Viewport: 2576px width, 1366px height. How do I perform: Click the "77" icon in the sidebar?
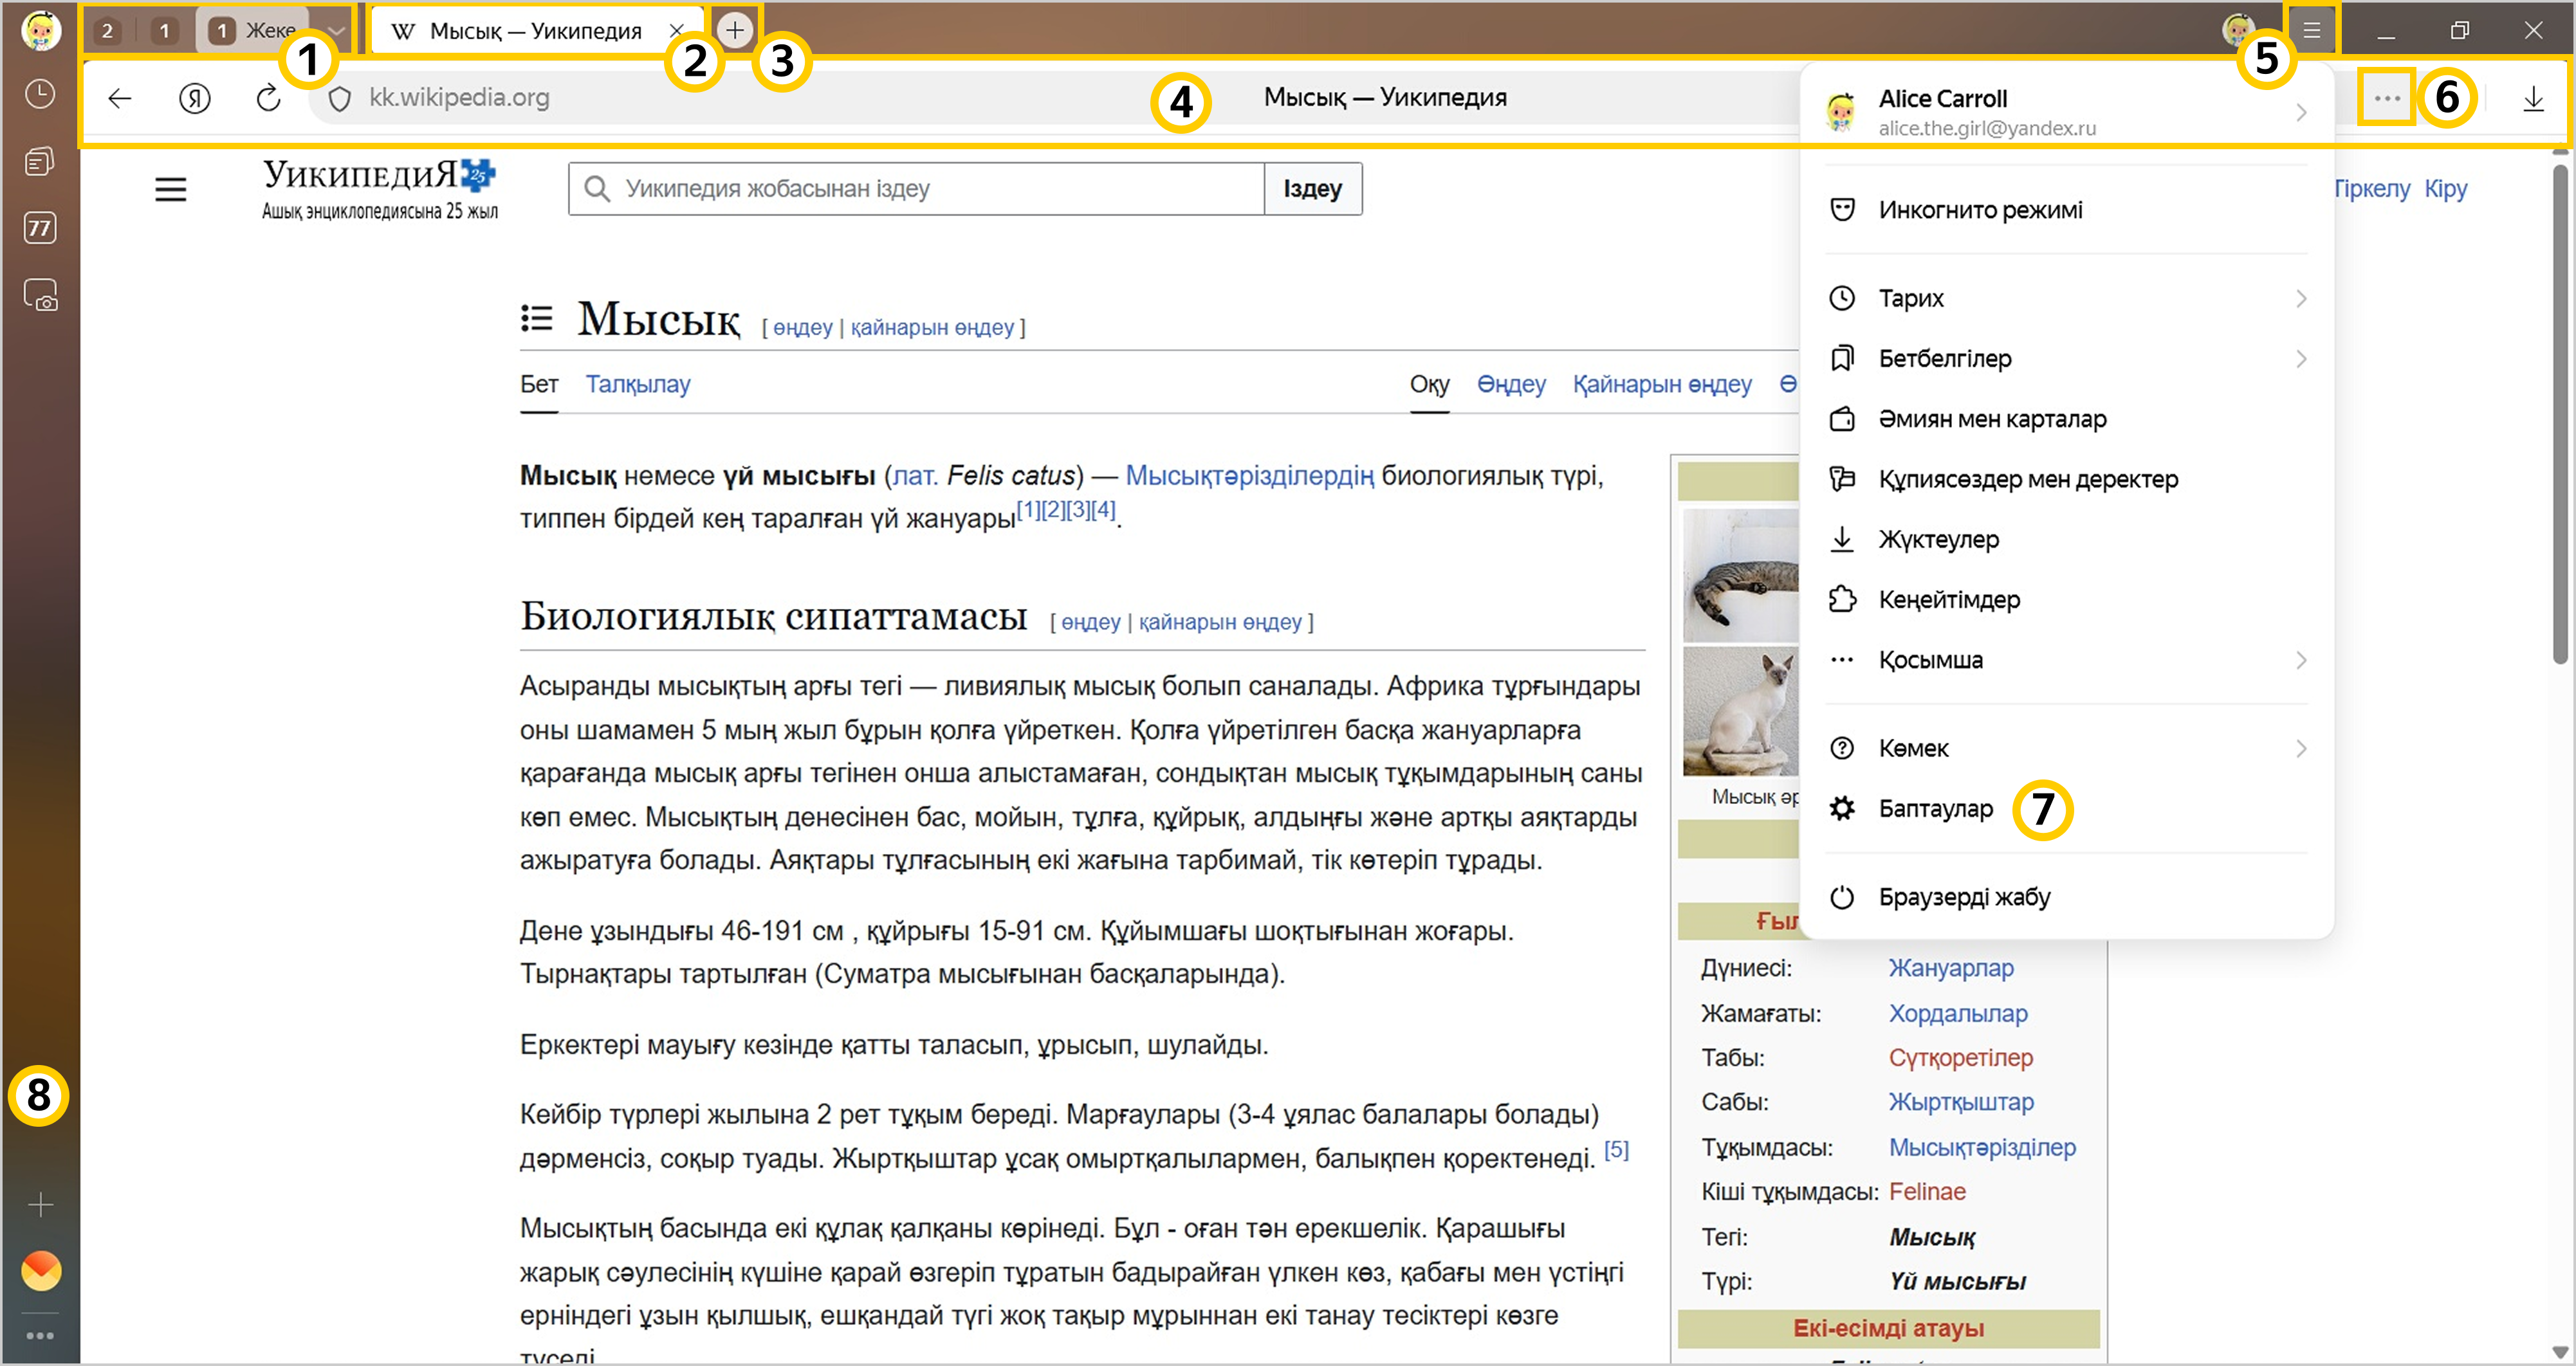click(x=40, y=228)
